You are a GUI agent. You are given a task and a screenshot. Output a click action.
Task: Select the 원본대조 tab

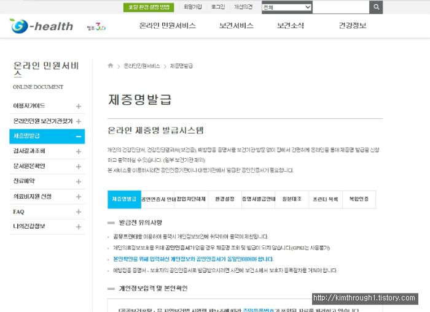point(292,199)
